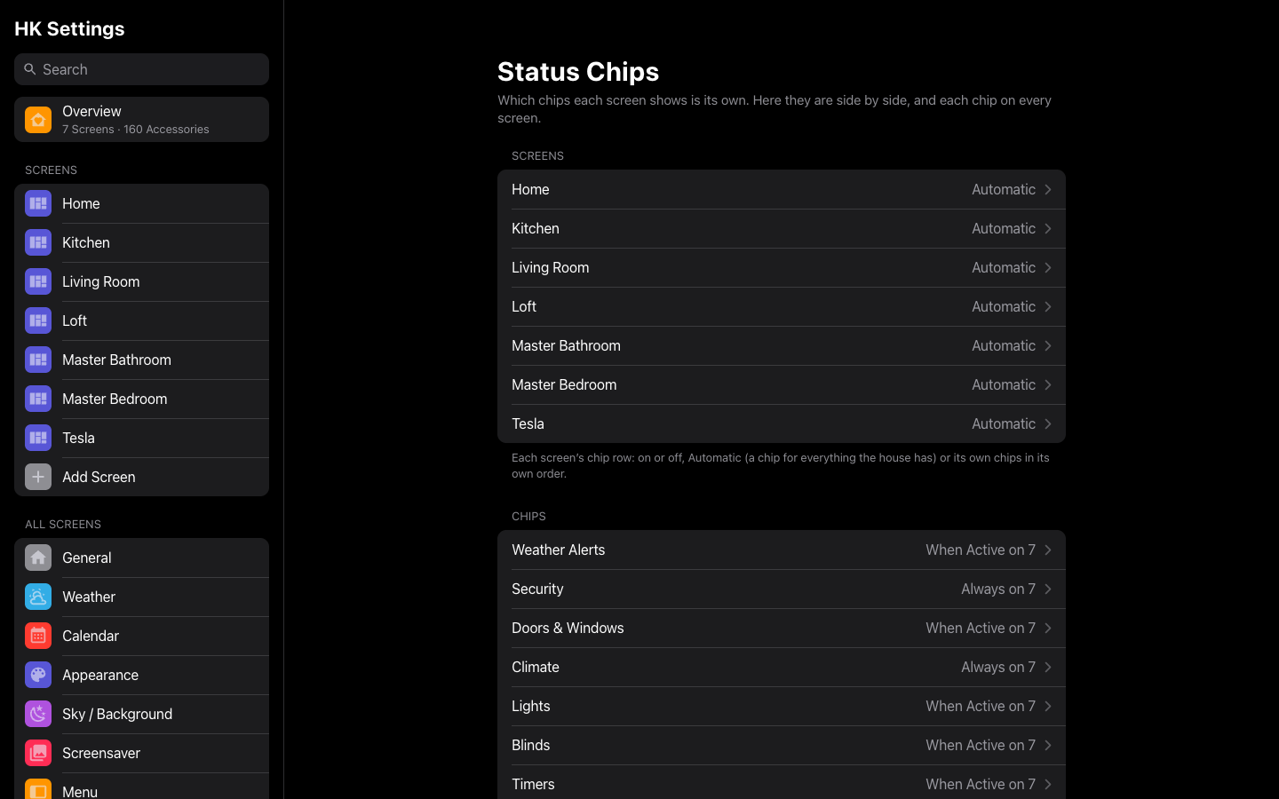Go to Screensaver settings in sidebar

141,753
